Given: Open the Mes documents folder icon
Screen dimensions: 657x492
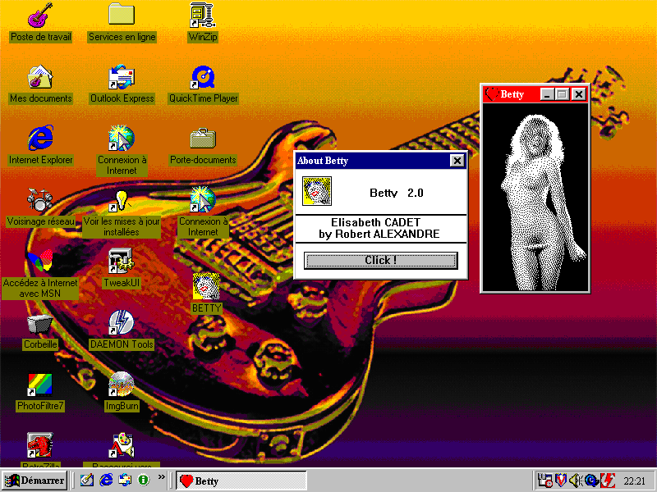Looking at the screenshot, I should [x=40, y=76].
